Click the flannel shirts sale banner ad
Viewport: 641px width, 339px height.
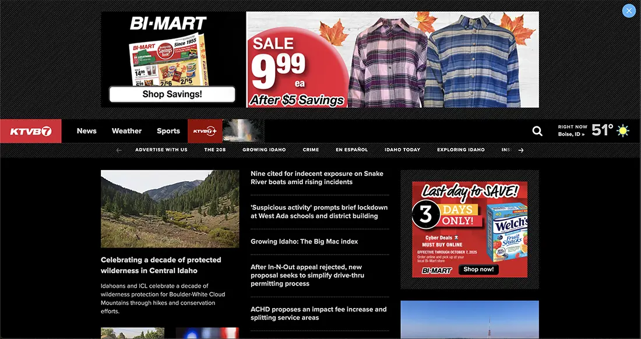pyautogui.click(x=392, y=59)
